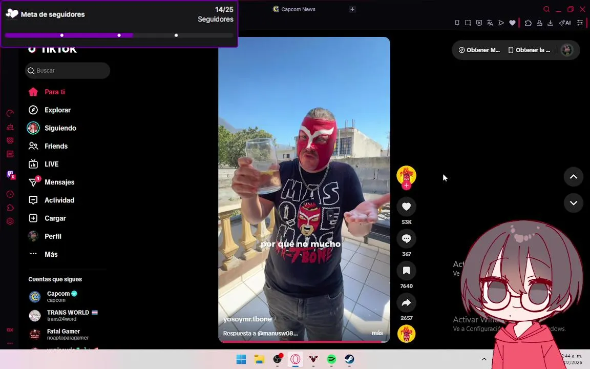
Task: Open File Explorer from taskbar
Action: click(x=259, y=359)
